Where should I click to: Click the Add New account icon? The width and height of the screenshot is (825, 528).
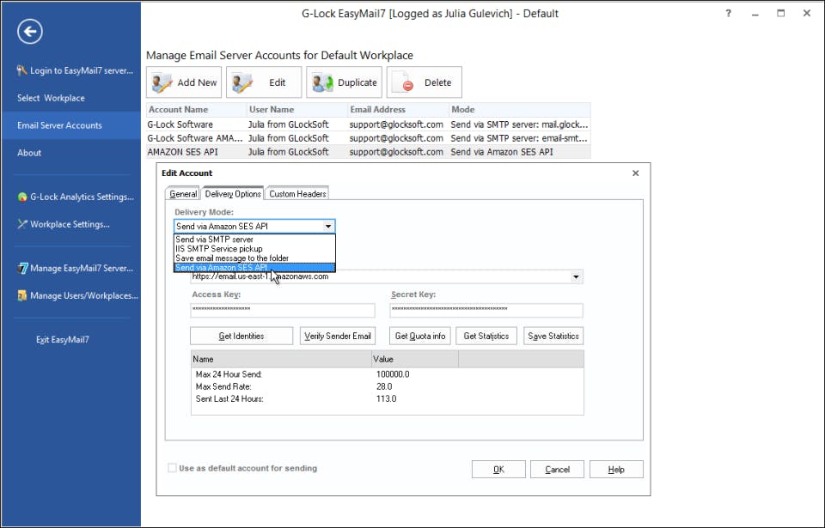tap(162, 82)
